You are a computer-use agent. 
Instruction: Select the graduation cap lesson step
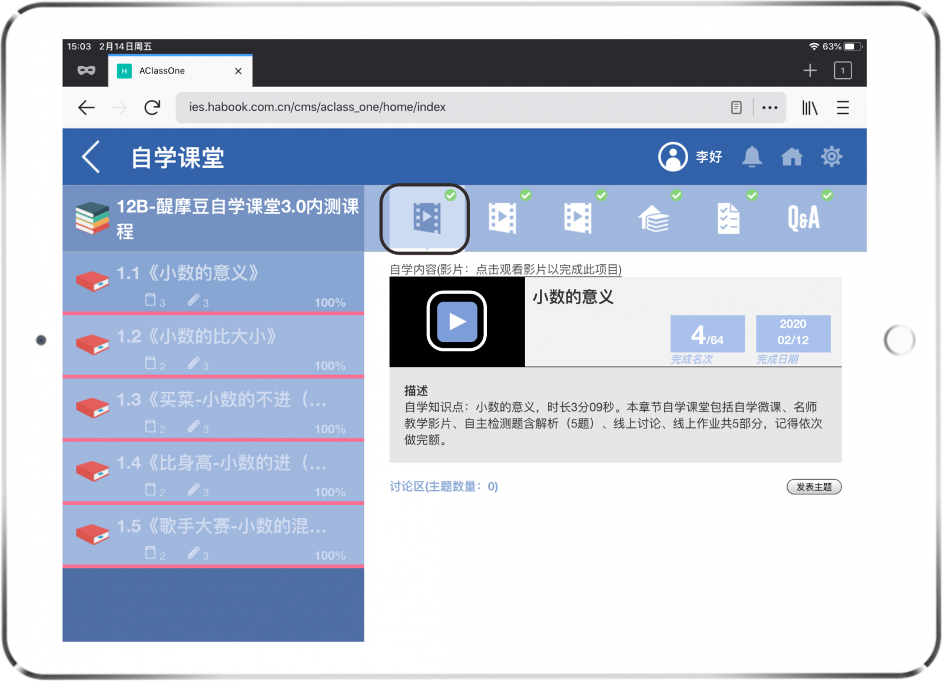click(x=653, y=219)
